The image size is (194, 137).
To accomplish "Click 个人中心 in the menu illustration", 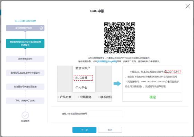I will [x=81, y=88].
